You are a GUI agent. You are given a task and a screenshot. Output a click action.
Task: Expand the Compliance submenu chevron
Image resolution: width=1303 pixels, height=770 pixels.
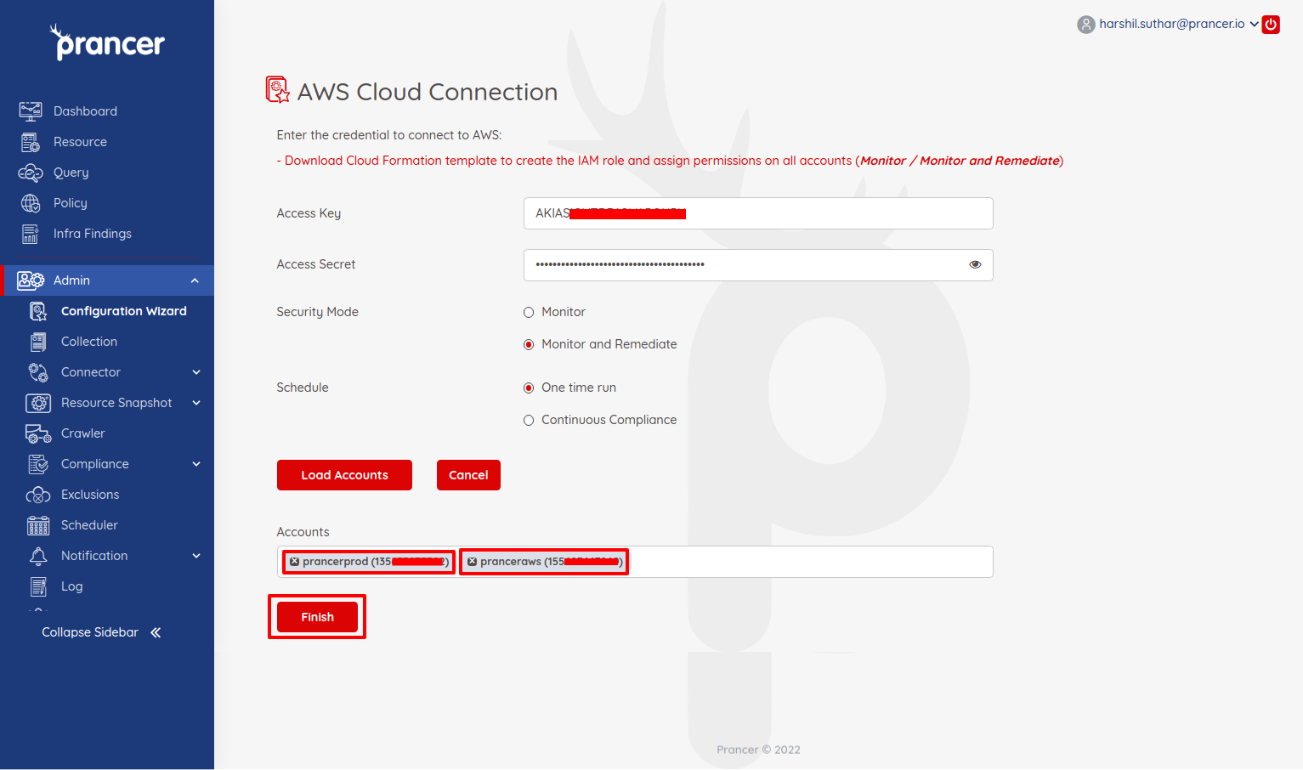click(196, 464)
